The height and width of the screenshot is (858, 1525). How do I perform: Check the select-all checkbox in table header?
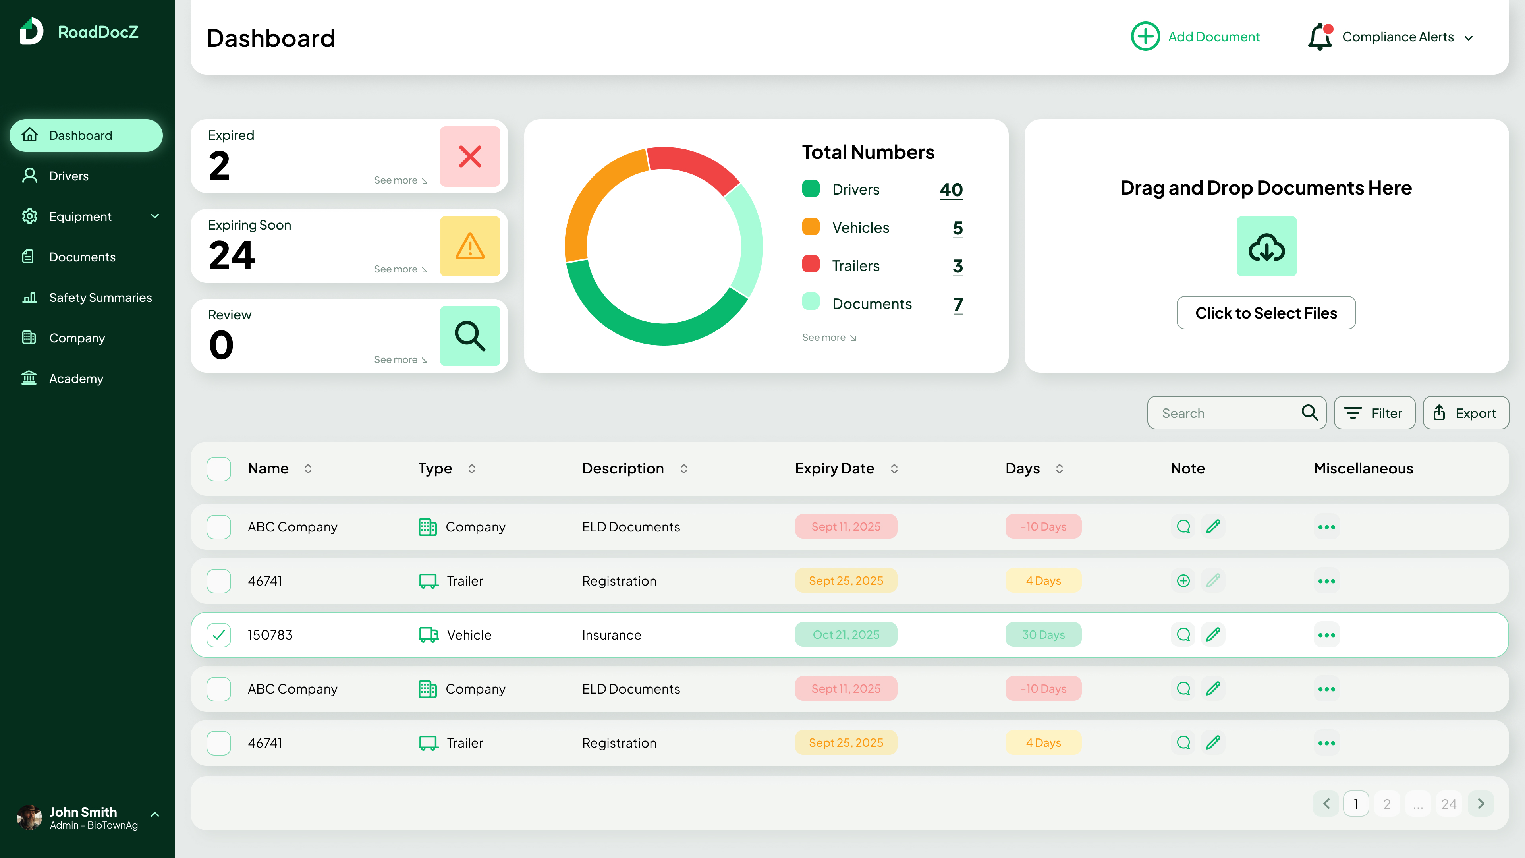218,468
